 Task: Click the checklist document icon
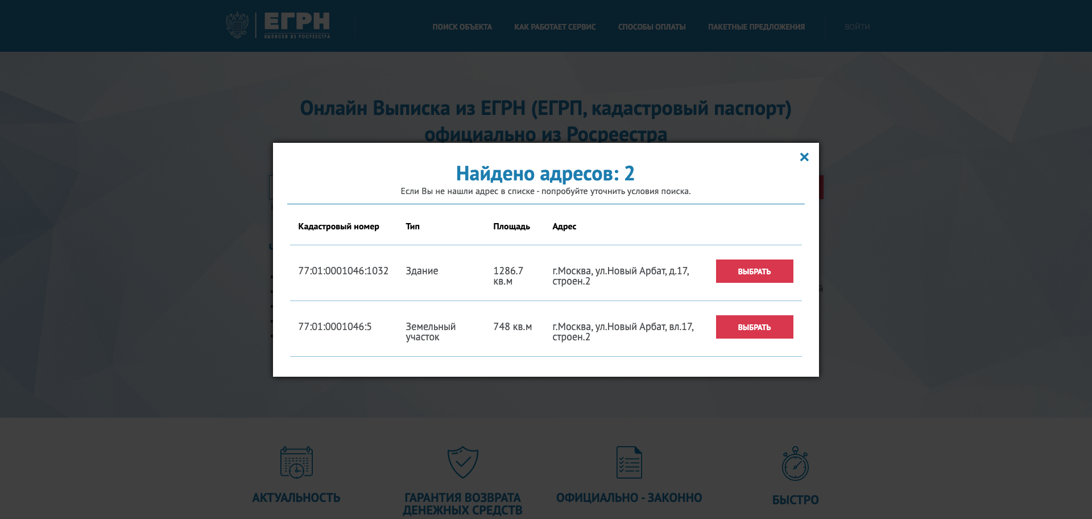(629, 462)
